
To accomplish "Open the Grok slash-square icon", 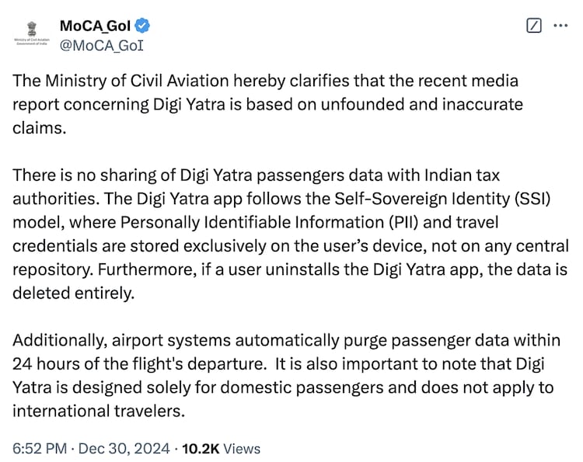I will 533,25.
